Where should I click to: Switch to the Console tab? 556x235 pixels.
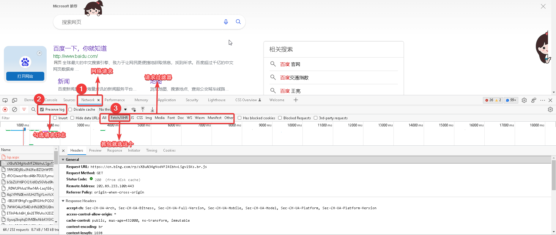click(x=51, y=100)
